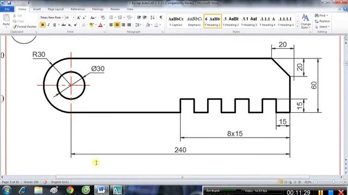Apply the Emphasis style

(194, 21)
